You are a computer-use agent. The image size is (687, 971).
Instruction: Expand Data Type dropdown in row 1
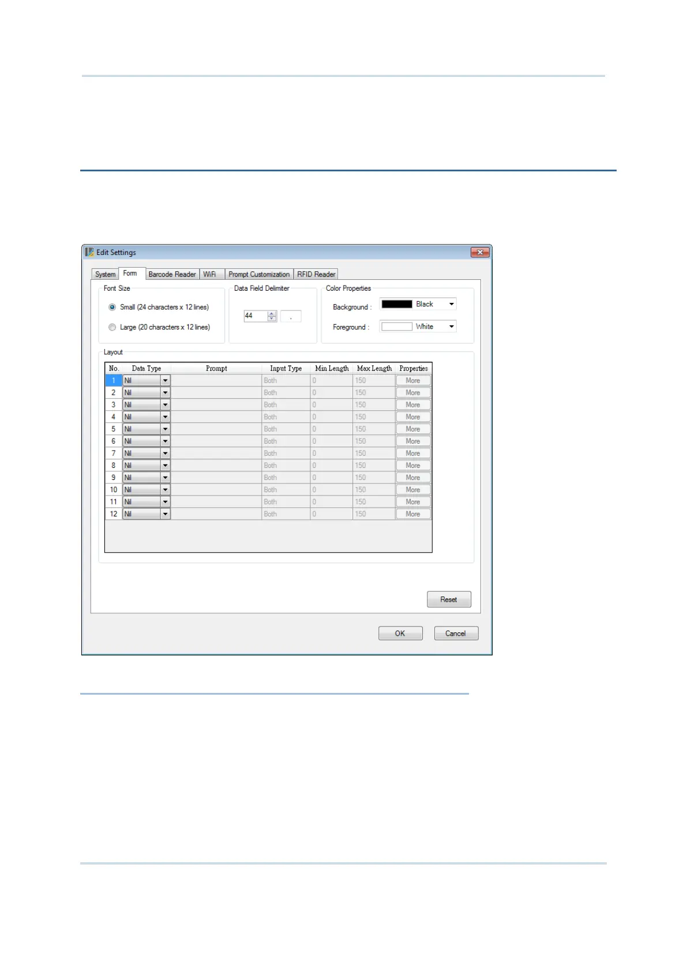click(165, 381)
